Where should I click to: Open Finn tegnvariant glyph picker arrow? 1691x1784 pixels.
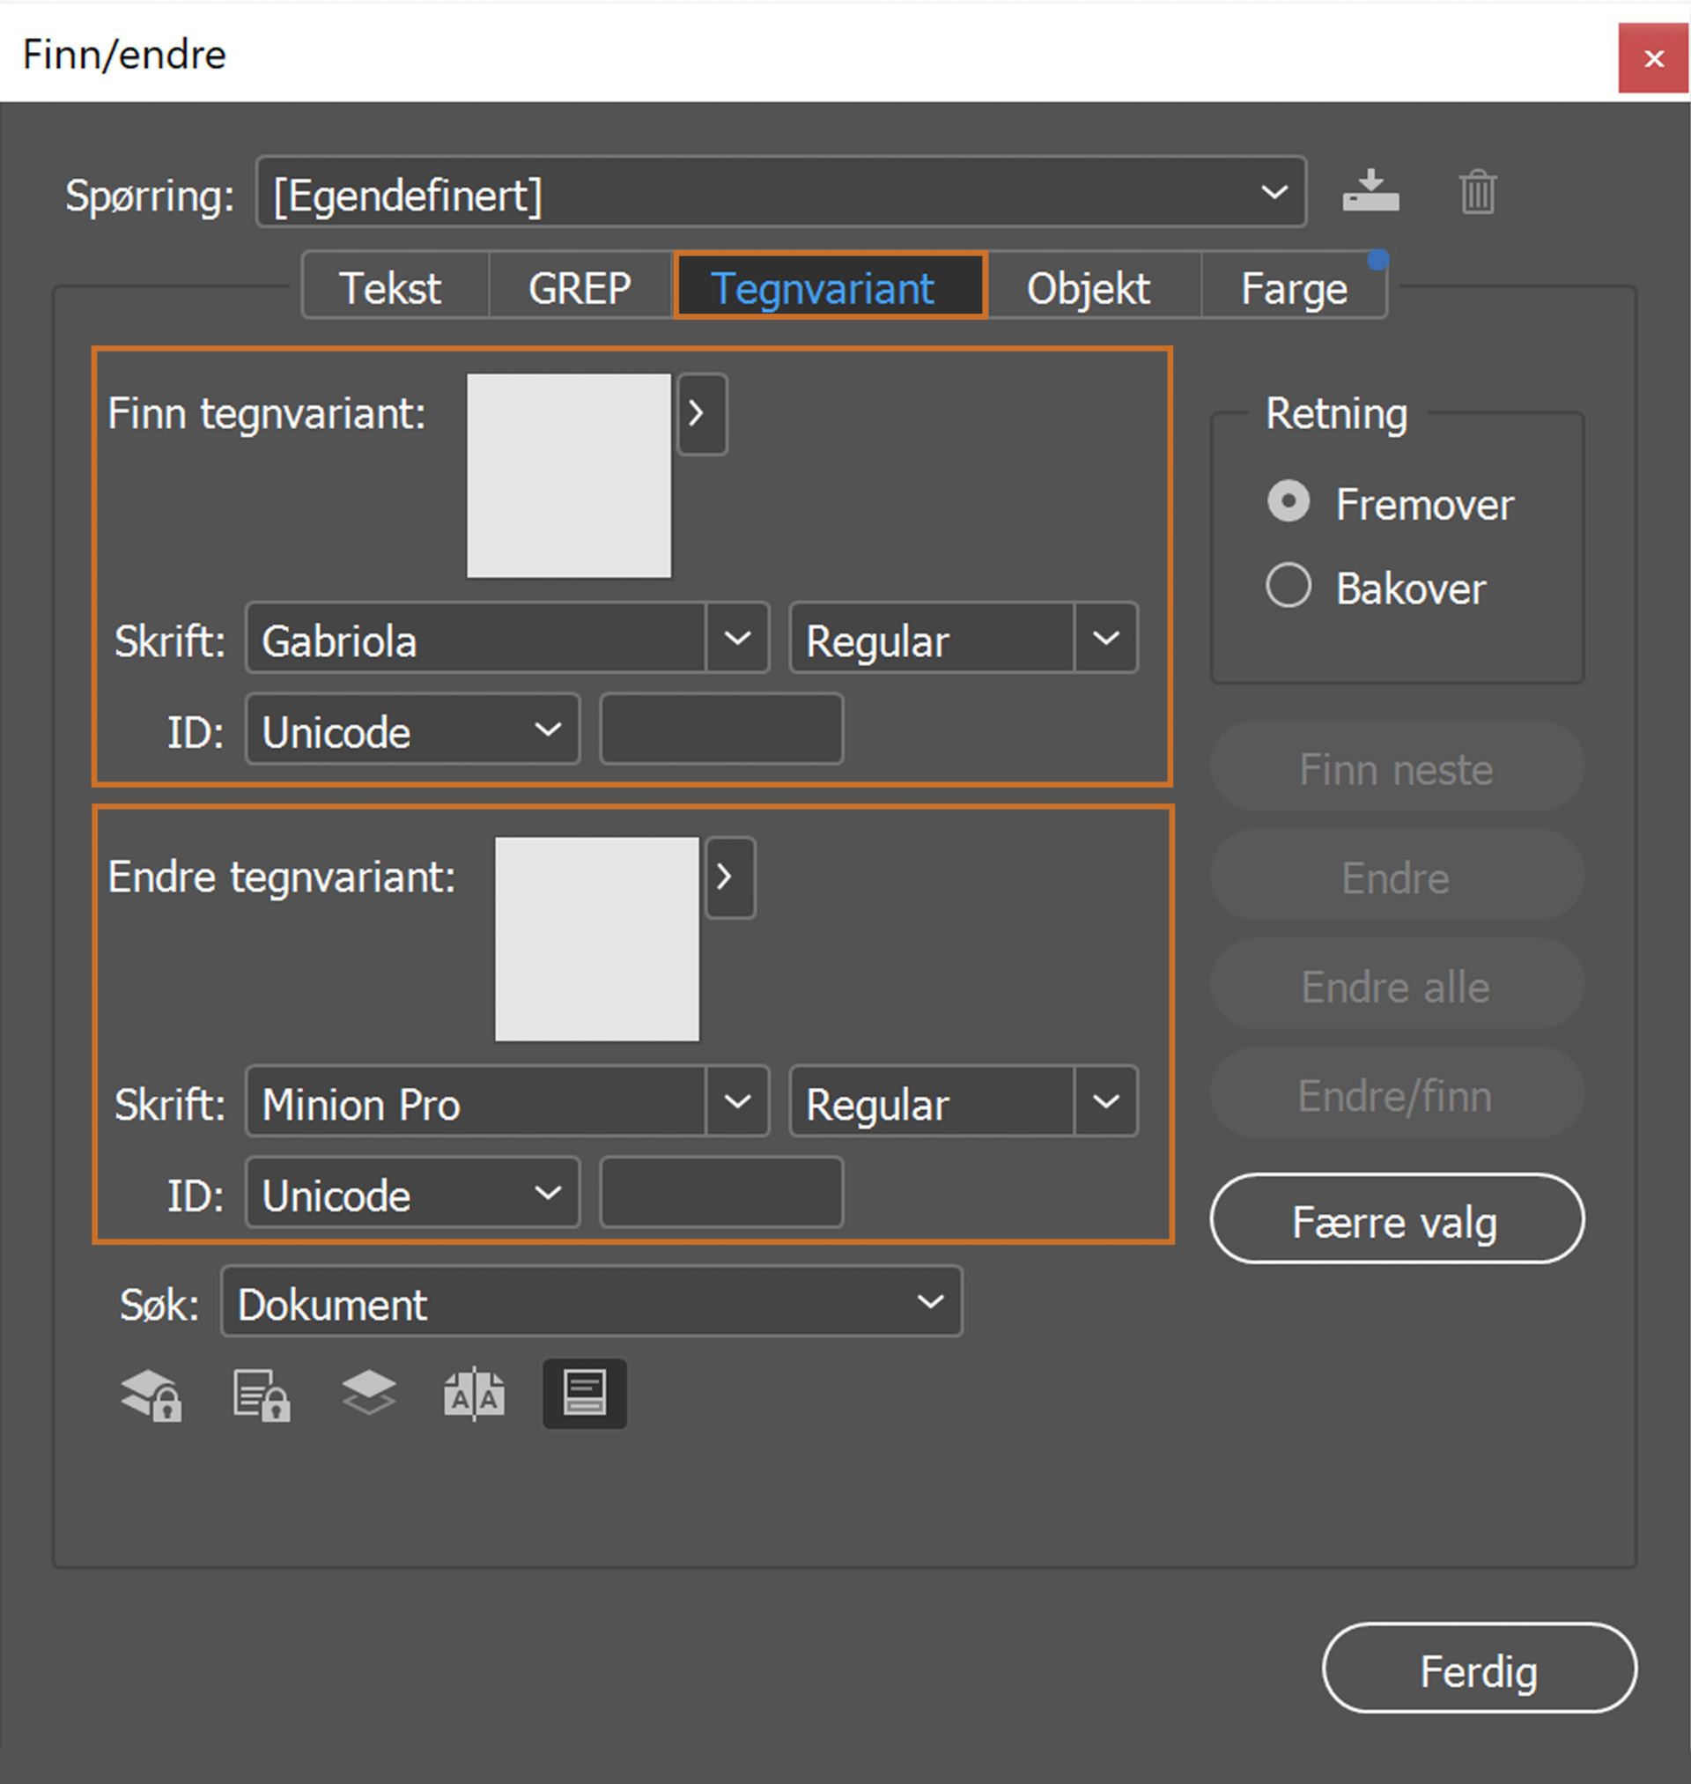pos(701,414)
